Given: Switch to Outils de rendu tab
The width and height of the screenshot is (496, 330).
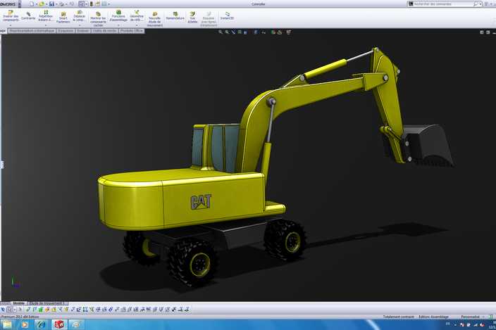Looking at the screenshot, I should coord(105,31).
